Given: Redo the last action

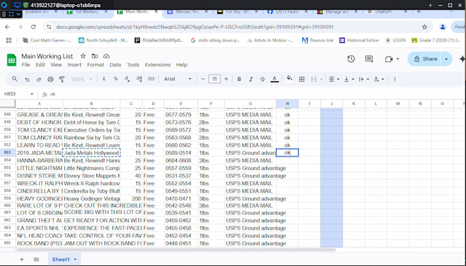Looking at the screenshot, I should 38,79.
